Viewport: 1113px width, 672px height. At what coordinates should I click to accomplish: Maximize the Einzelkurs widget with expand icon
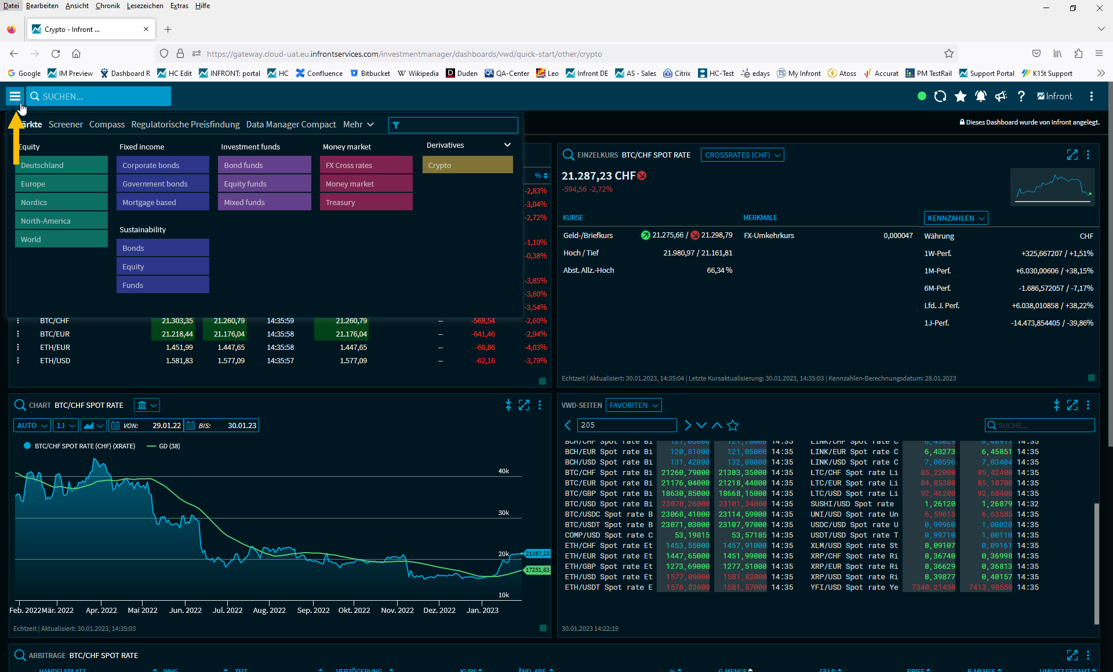pyautogui.click(x=1072, y=155)
